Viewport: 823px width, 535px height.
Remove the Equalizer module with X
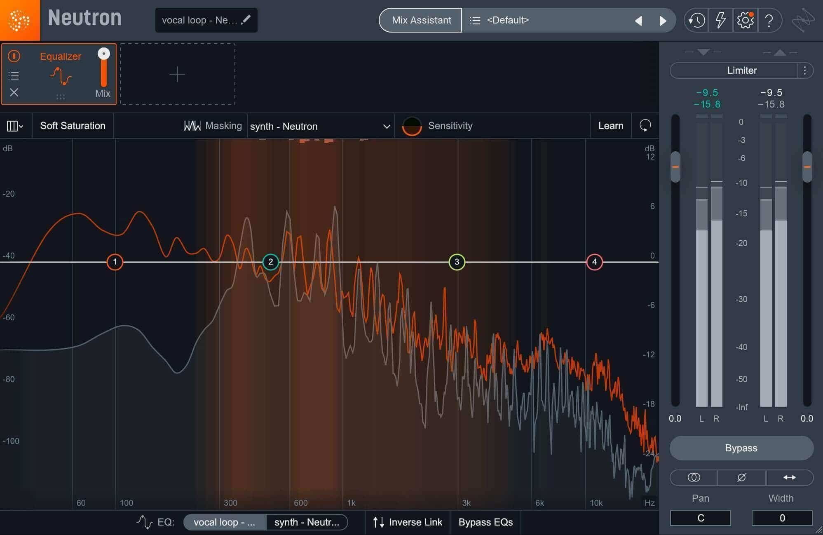[14, 92]
